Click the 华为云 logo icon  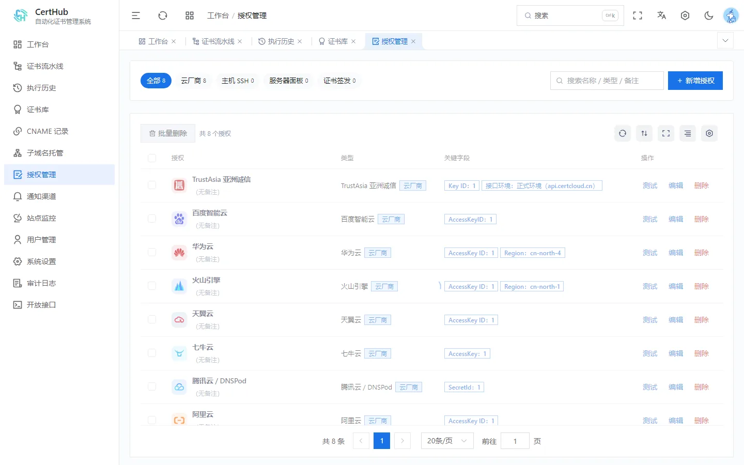[x=179, y=252]
